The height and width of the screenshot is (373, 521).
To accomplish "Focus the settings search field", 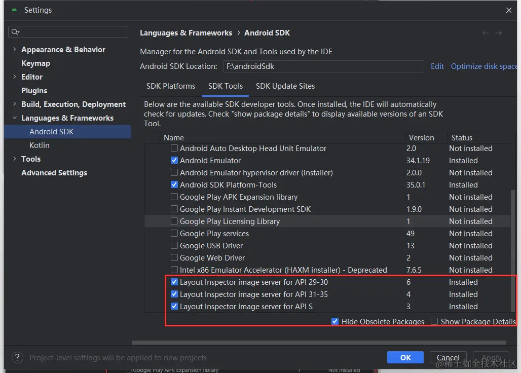I will coord(68,32).
